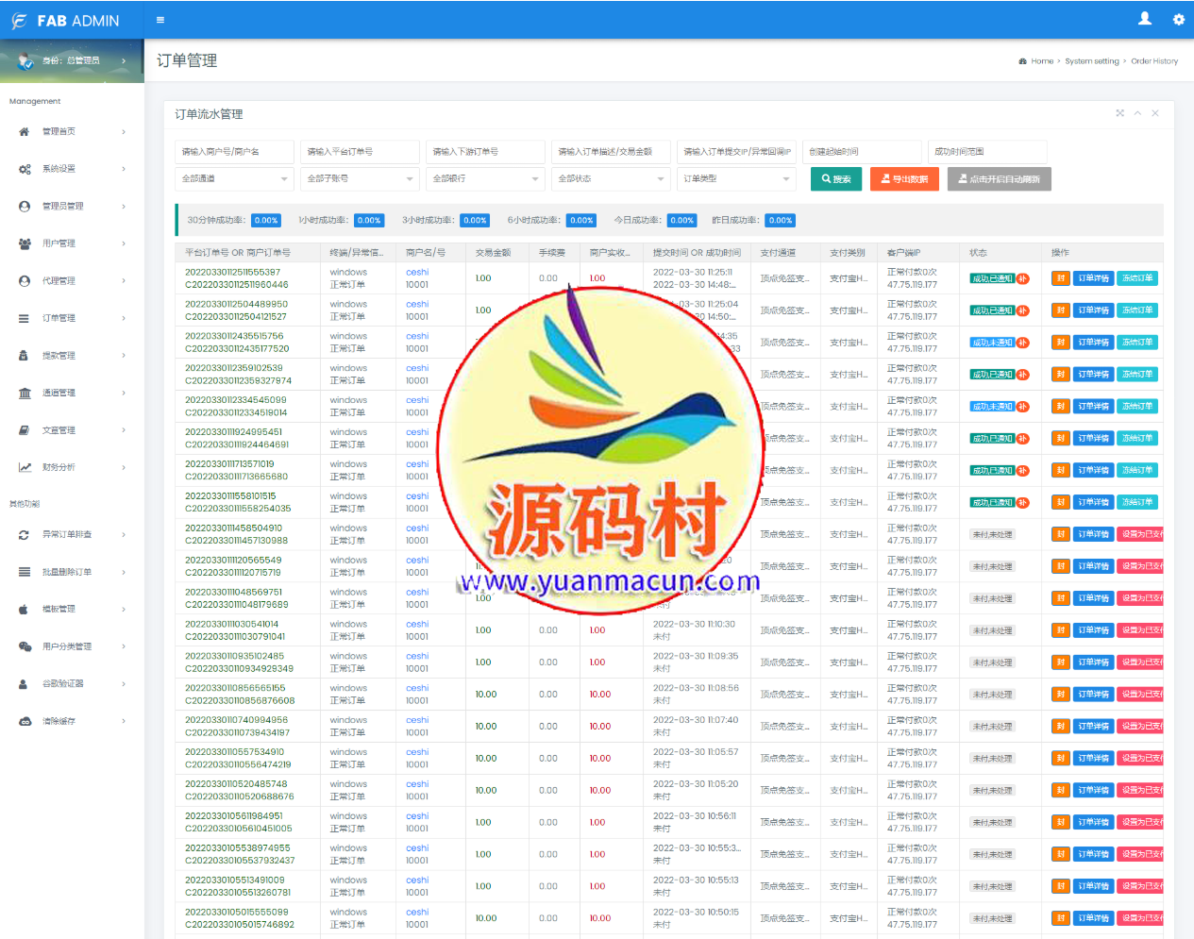This screenshot has height=939, width=1194.
Task: Open the 订单类型 dropdown
Action: 736,178
